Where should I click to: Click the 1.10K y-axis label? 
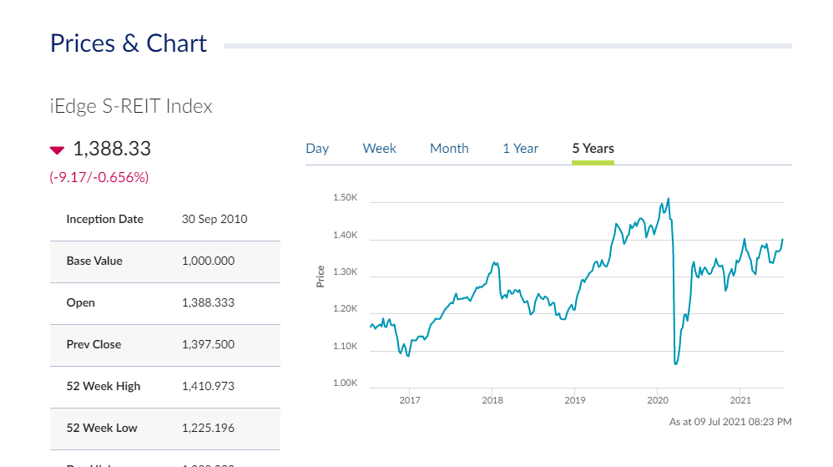tap(346, 346)
